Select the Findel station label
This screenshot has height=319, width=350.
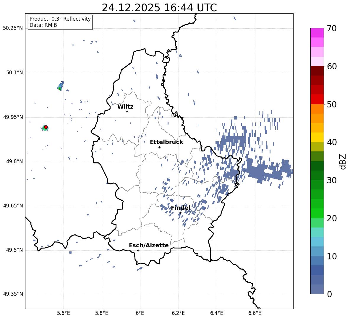pyautogui.click(x=181, y=208)
